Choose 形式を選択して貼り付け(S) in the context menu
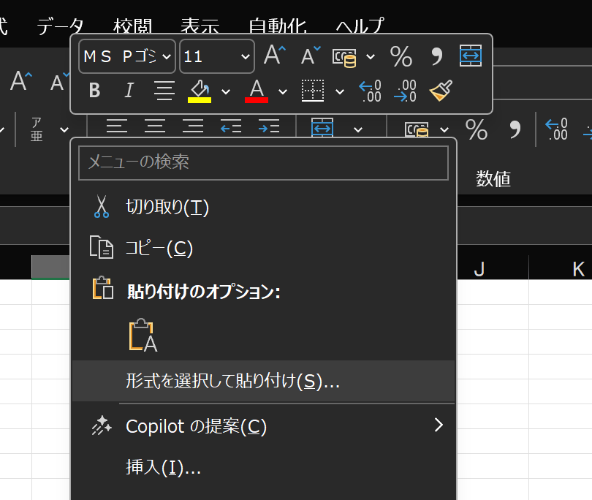The image size is (592, 500). click(232, 381)
